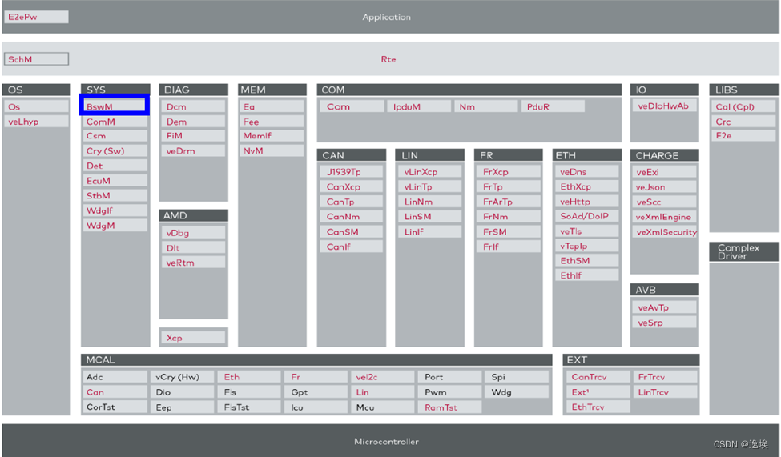Click the FrNm module
Image resolution: width=781 pixels, height=457 pixels.
[x=509, y=217]
